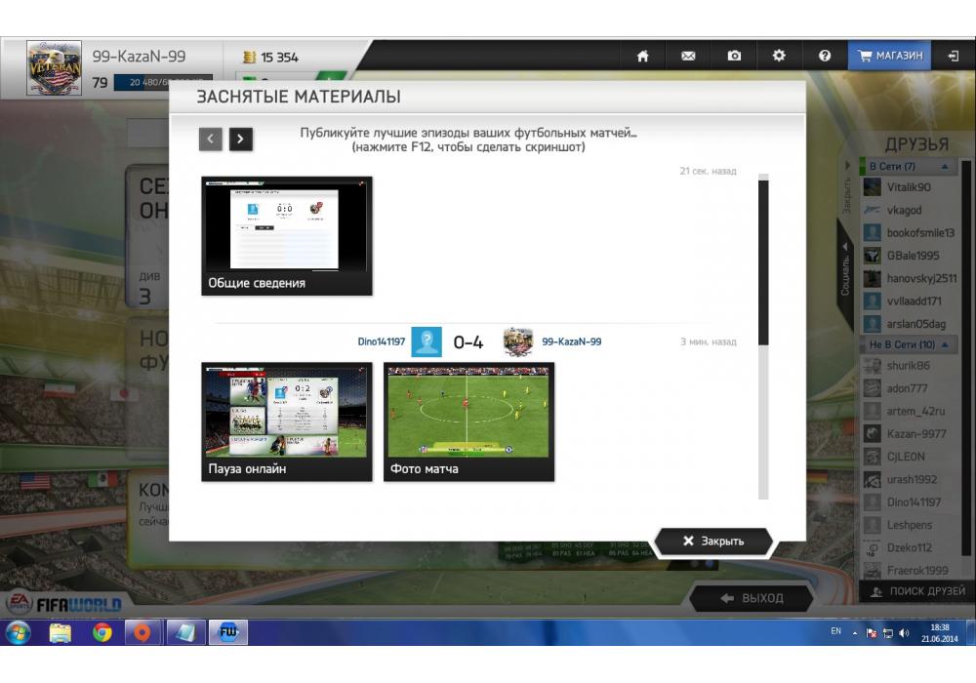The image size is (976, 683).
Task: Click the 'ПОИСК ДРУЗЕЙ' button
Action: (916, 591)
